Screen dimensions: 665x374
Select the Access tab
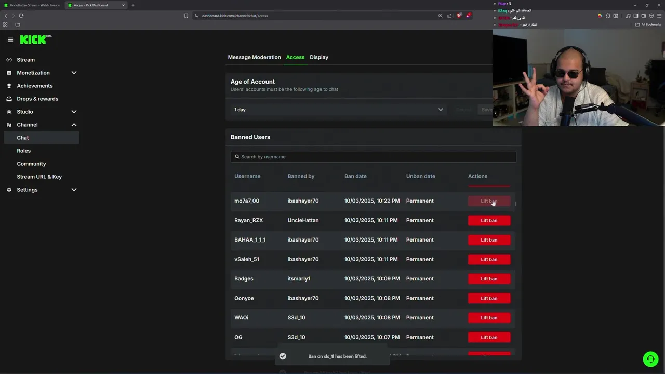point(295,57)
